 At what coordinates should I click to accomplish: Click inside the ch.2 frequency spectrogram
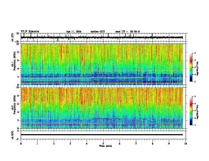point(102,108)
